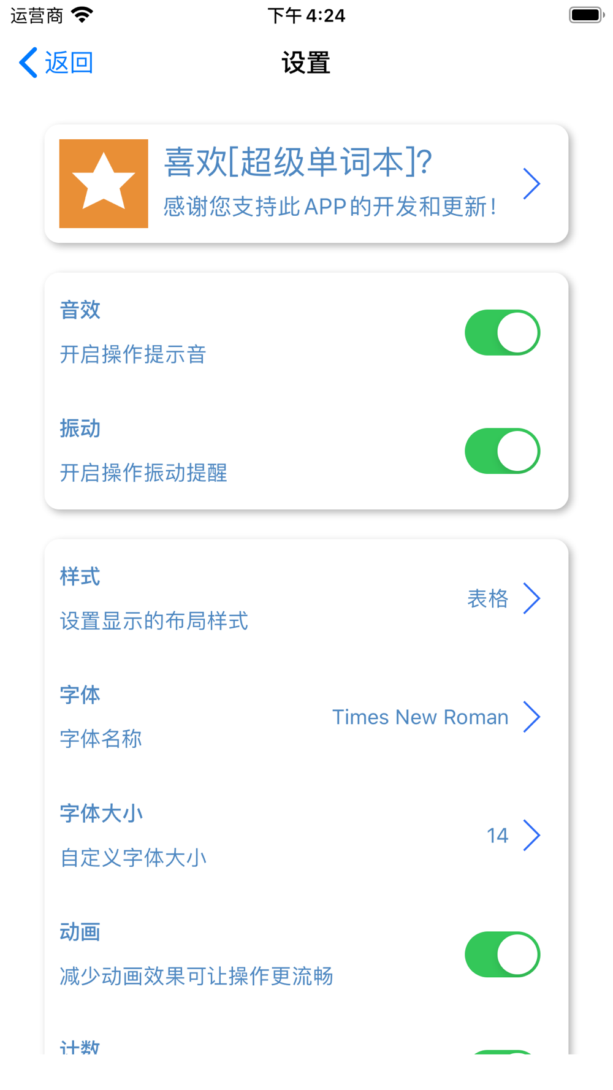Select the Times New Roman font value
The width and height of the screenshot is (613, 1090).
click(x=420, y=717)
